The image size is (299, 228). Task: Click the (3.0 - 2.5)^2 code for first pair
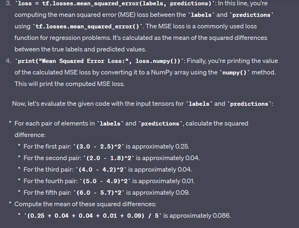99,147
